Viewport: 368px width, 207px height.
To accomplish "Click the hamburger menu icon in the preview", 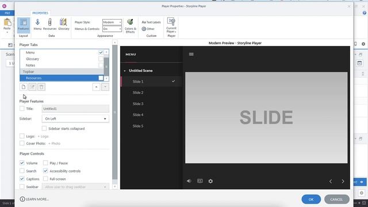I will click(x=191, y=55).
